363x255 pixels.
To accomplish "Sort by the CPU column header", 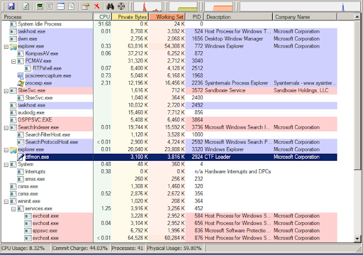I will point(103,17).
